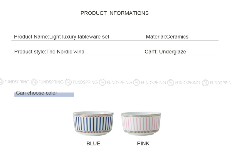Click the blue striped bowl image
Viewport: 232px width, 163px height.
pos(93,123)
